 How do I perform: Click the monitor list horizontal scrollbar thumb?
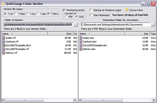coord(25,100)
